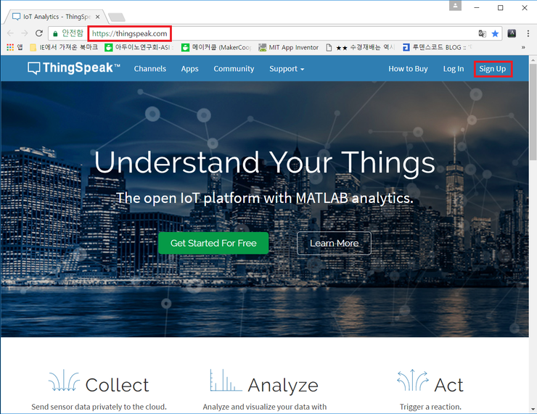
Task: Click the Act heading
Action: pyautogui.click(x=448, y=385)
